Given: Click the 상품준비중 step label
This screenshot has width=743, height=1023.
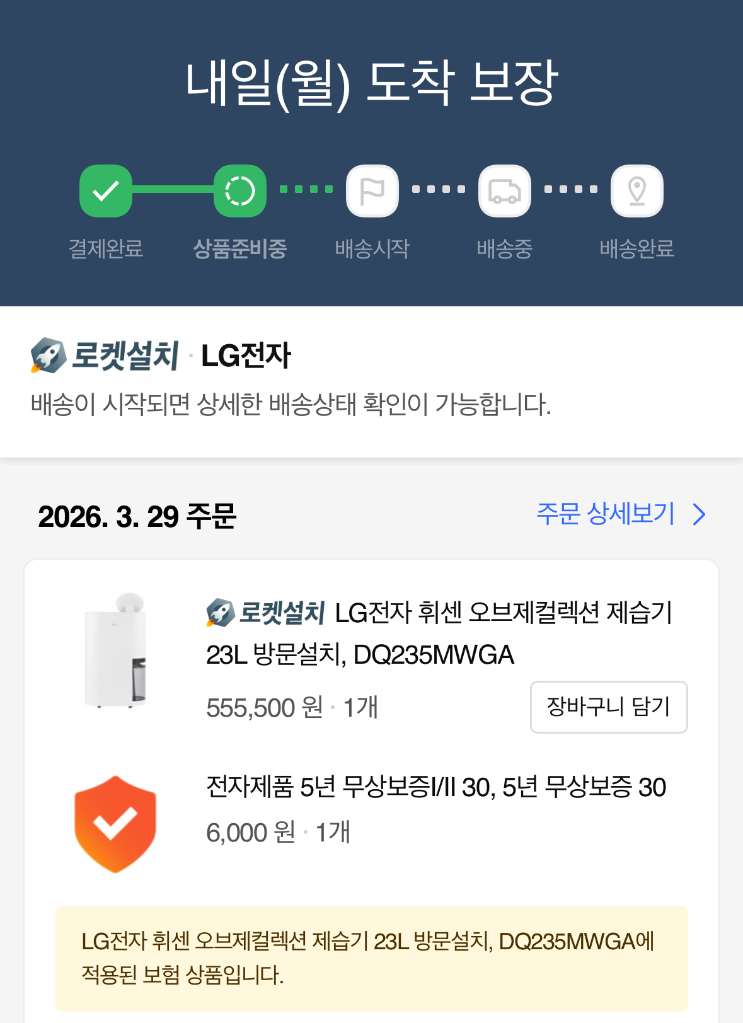Looking at the screenshot, I should pos(239,249).
